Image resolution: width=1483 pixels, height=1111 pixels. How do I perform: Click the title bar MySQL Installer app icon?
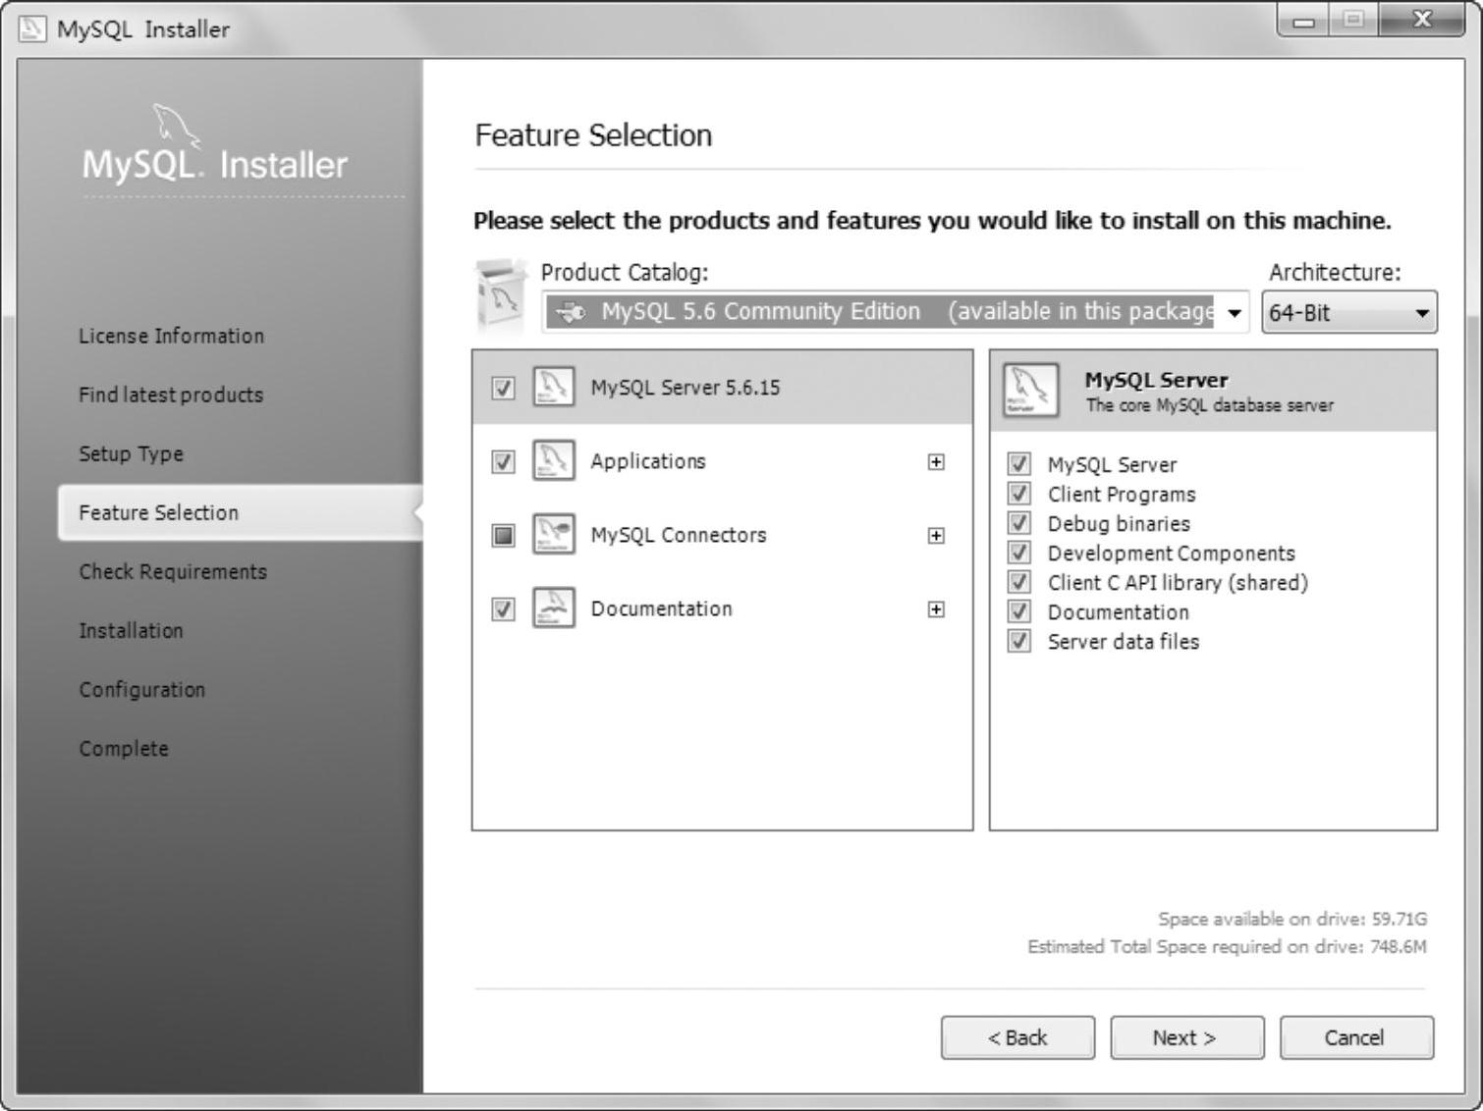click(32, 28)
